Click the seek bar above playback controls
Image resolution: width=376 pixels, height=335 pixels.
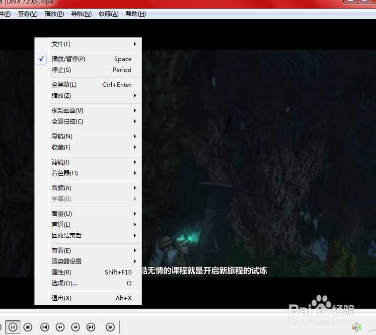188,312
